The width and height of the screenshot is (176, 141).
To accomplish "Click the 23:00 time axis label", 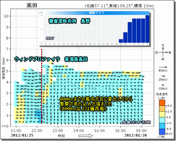I will [58, 131].
